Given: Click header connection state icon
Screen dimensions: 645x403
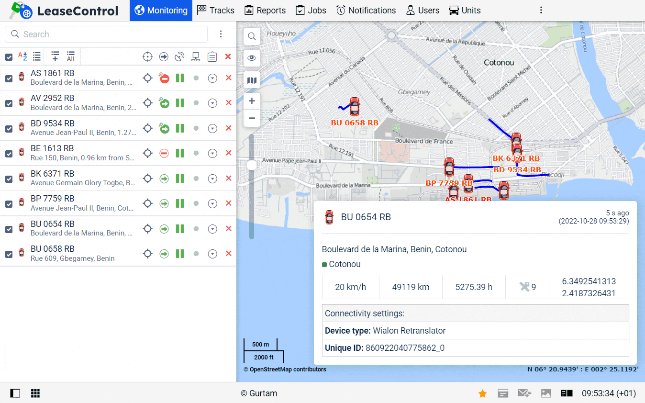Looking at the screenshot, I should tap(196, 57).
